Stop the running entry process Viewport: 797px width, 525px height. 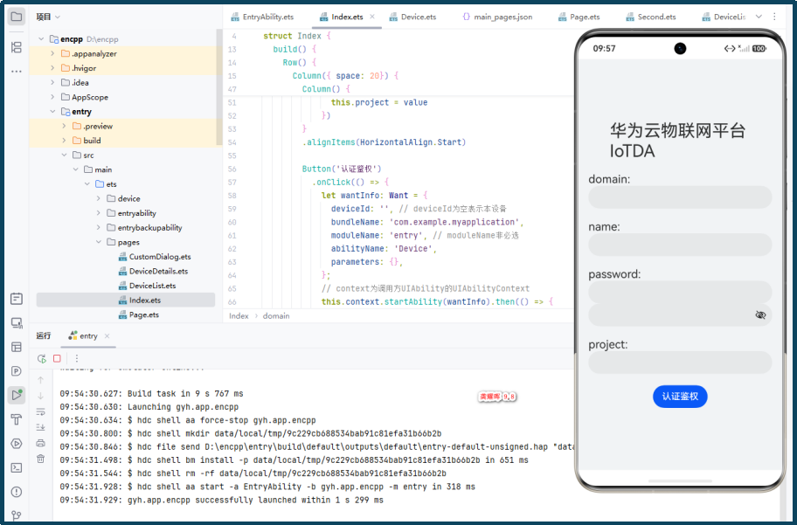click(x=57, y=358)
